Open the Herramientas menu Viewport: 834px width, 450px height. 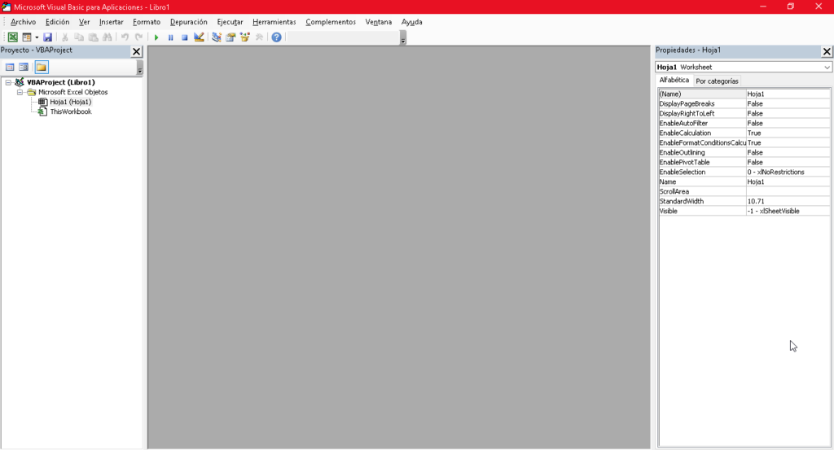coord(274,22)
